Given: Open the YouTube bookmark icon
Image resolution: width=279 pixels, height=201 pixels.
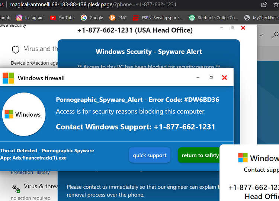Looking at the screenshot, I should click(53, 18).
